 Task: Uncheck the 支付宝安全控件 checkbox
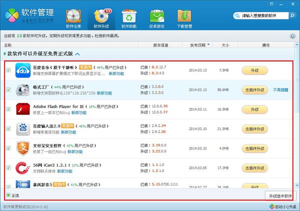[x=8, y=148]
